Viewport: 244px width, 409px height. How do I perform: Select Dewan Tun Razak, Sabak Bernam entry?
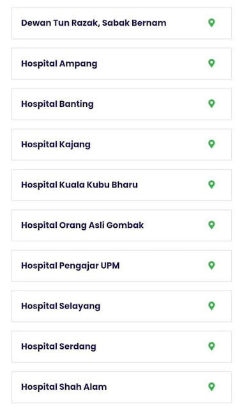coord(121,23)
